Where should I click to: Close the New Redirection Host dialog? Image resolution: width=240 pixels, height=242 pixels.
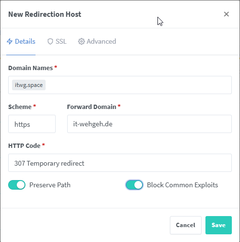pos(226,14)
